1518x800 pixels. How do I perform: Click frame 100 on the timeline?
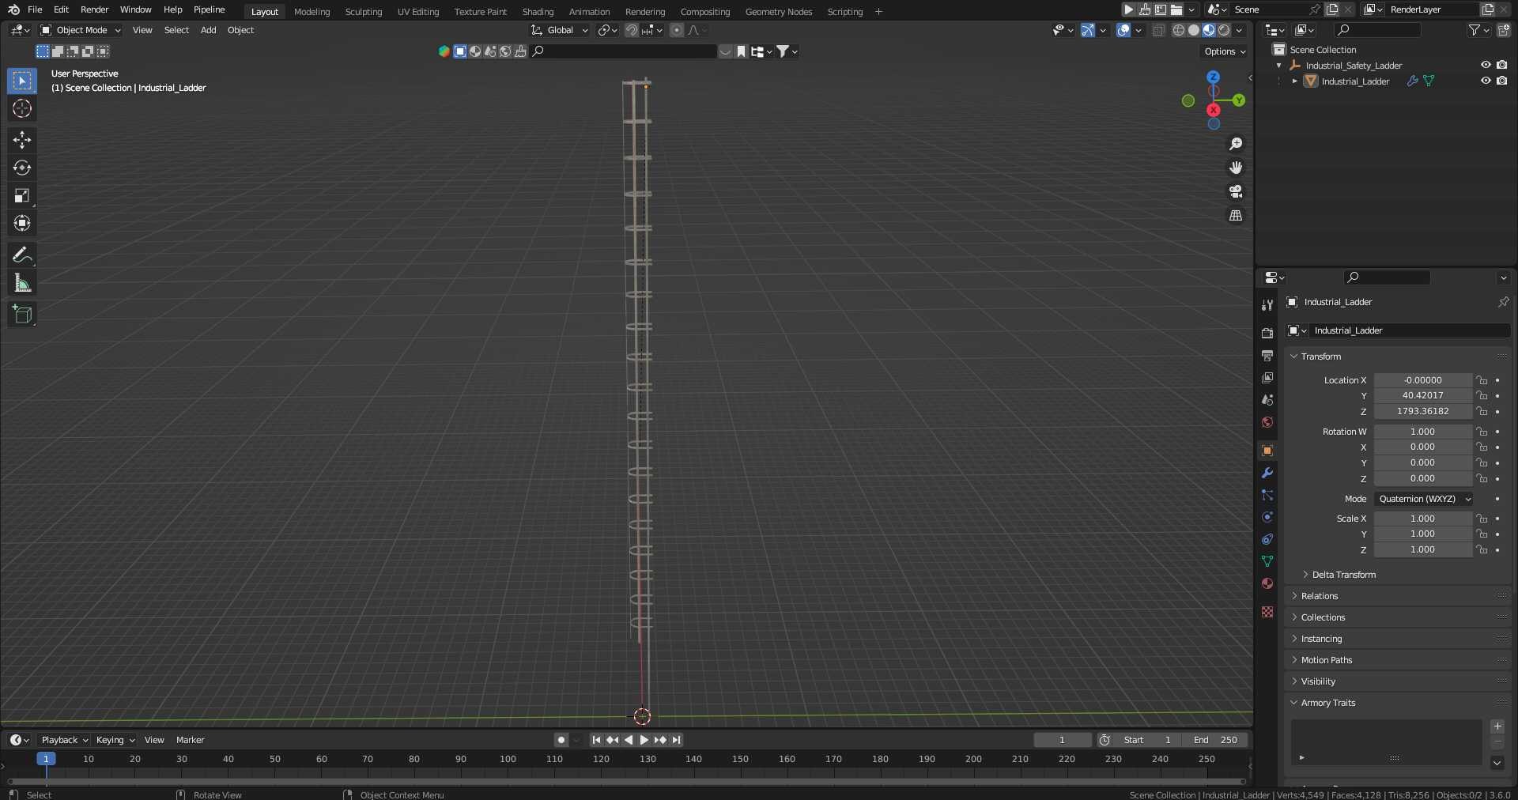click(508, 759)
